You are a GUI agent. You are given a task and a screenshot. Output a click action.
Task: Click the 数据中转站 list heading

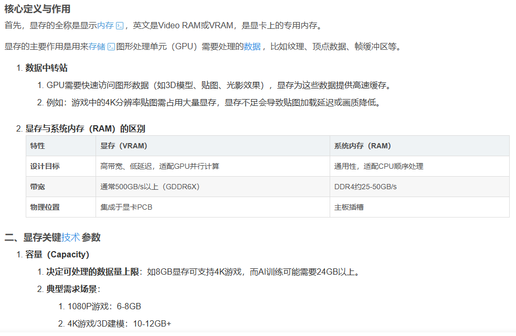click(46, 68)
